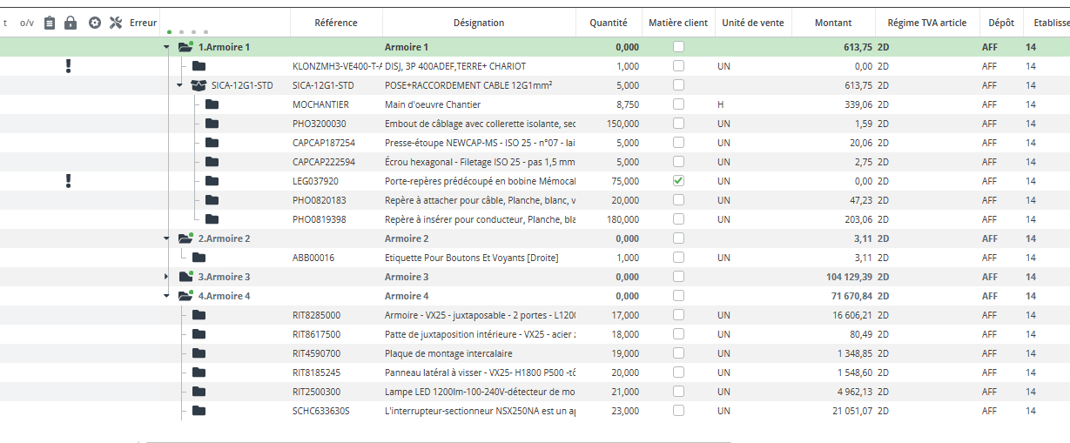Click the Dépôt column header
The height and width of the screenshot is (443, 1070).
tap(1001, 23)
